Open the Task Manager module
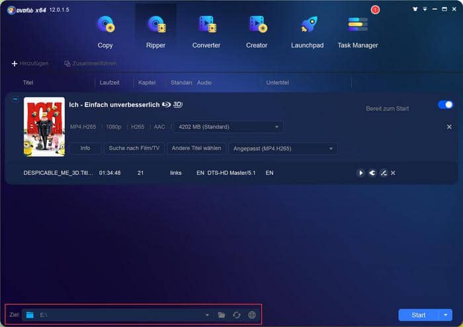463x327 pixels. click(x=358, y=32)
